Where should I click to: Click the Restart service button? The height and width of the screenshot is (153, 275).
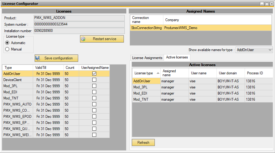click(x=102, y=39)
